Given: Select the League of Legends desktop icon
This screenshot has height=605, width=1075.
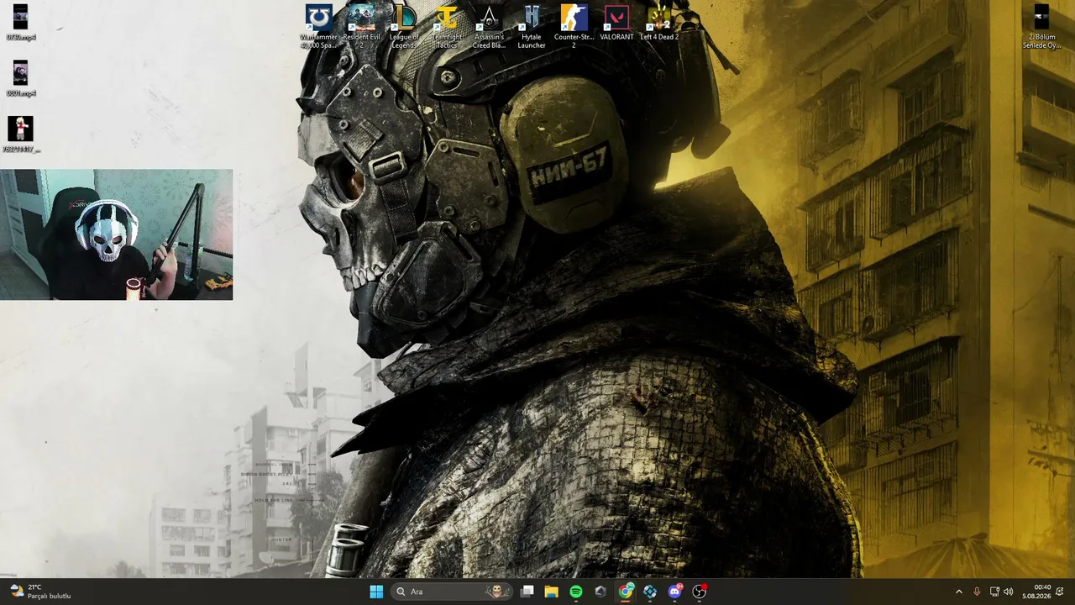Looking at the screenshot, I should 404,27.
